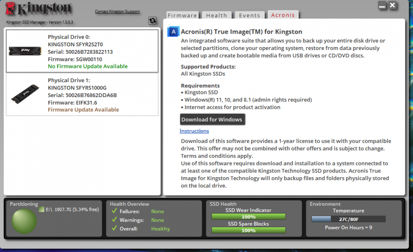
Task: Select the Physical Drive 1 thumbnail image
Action: pos(25,94)
